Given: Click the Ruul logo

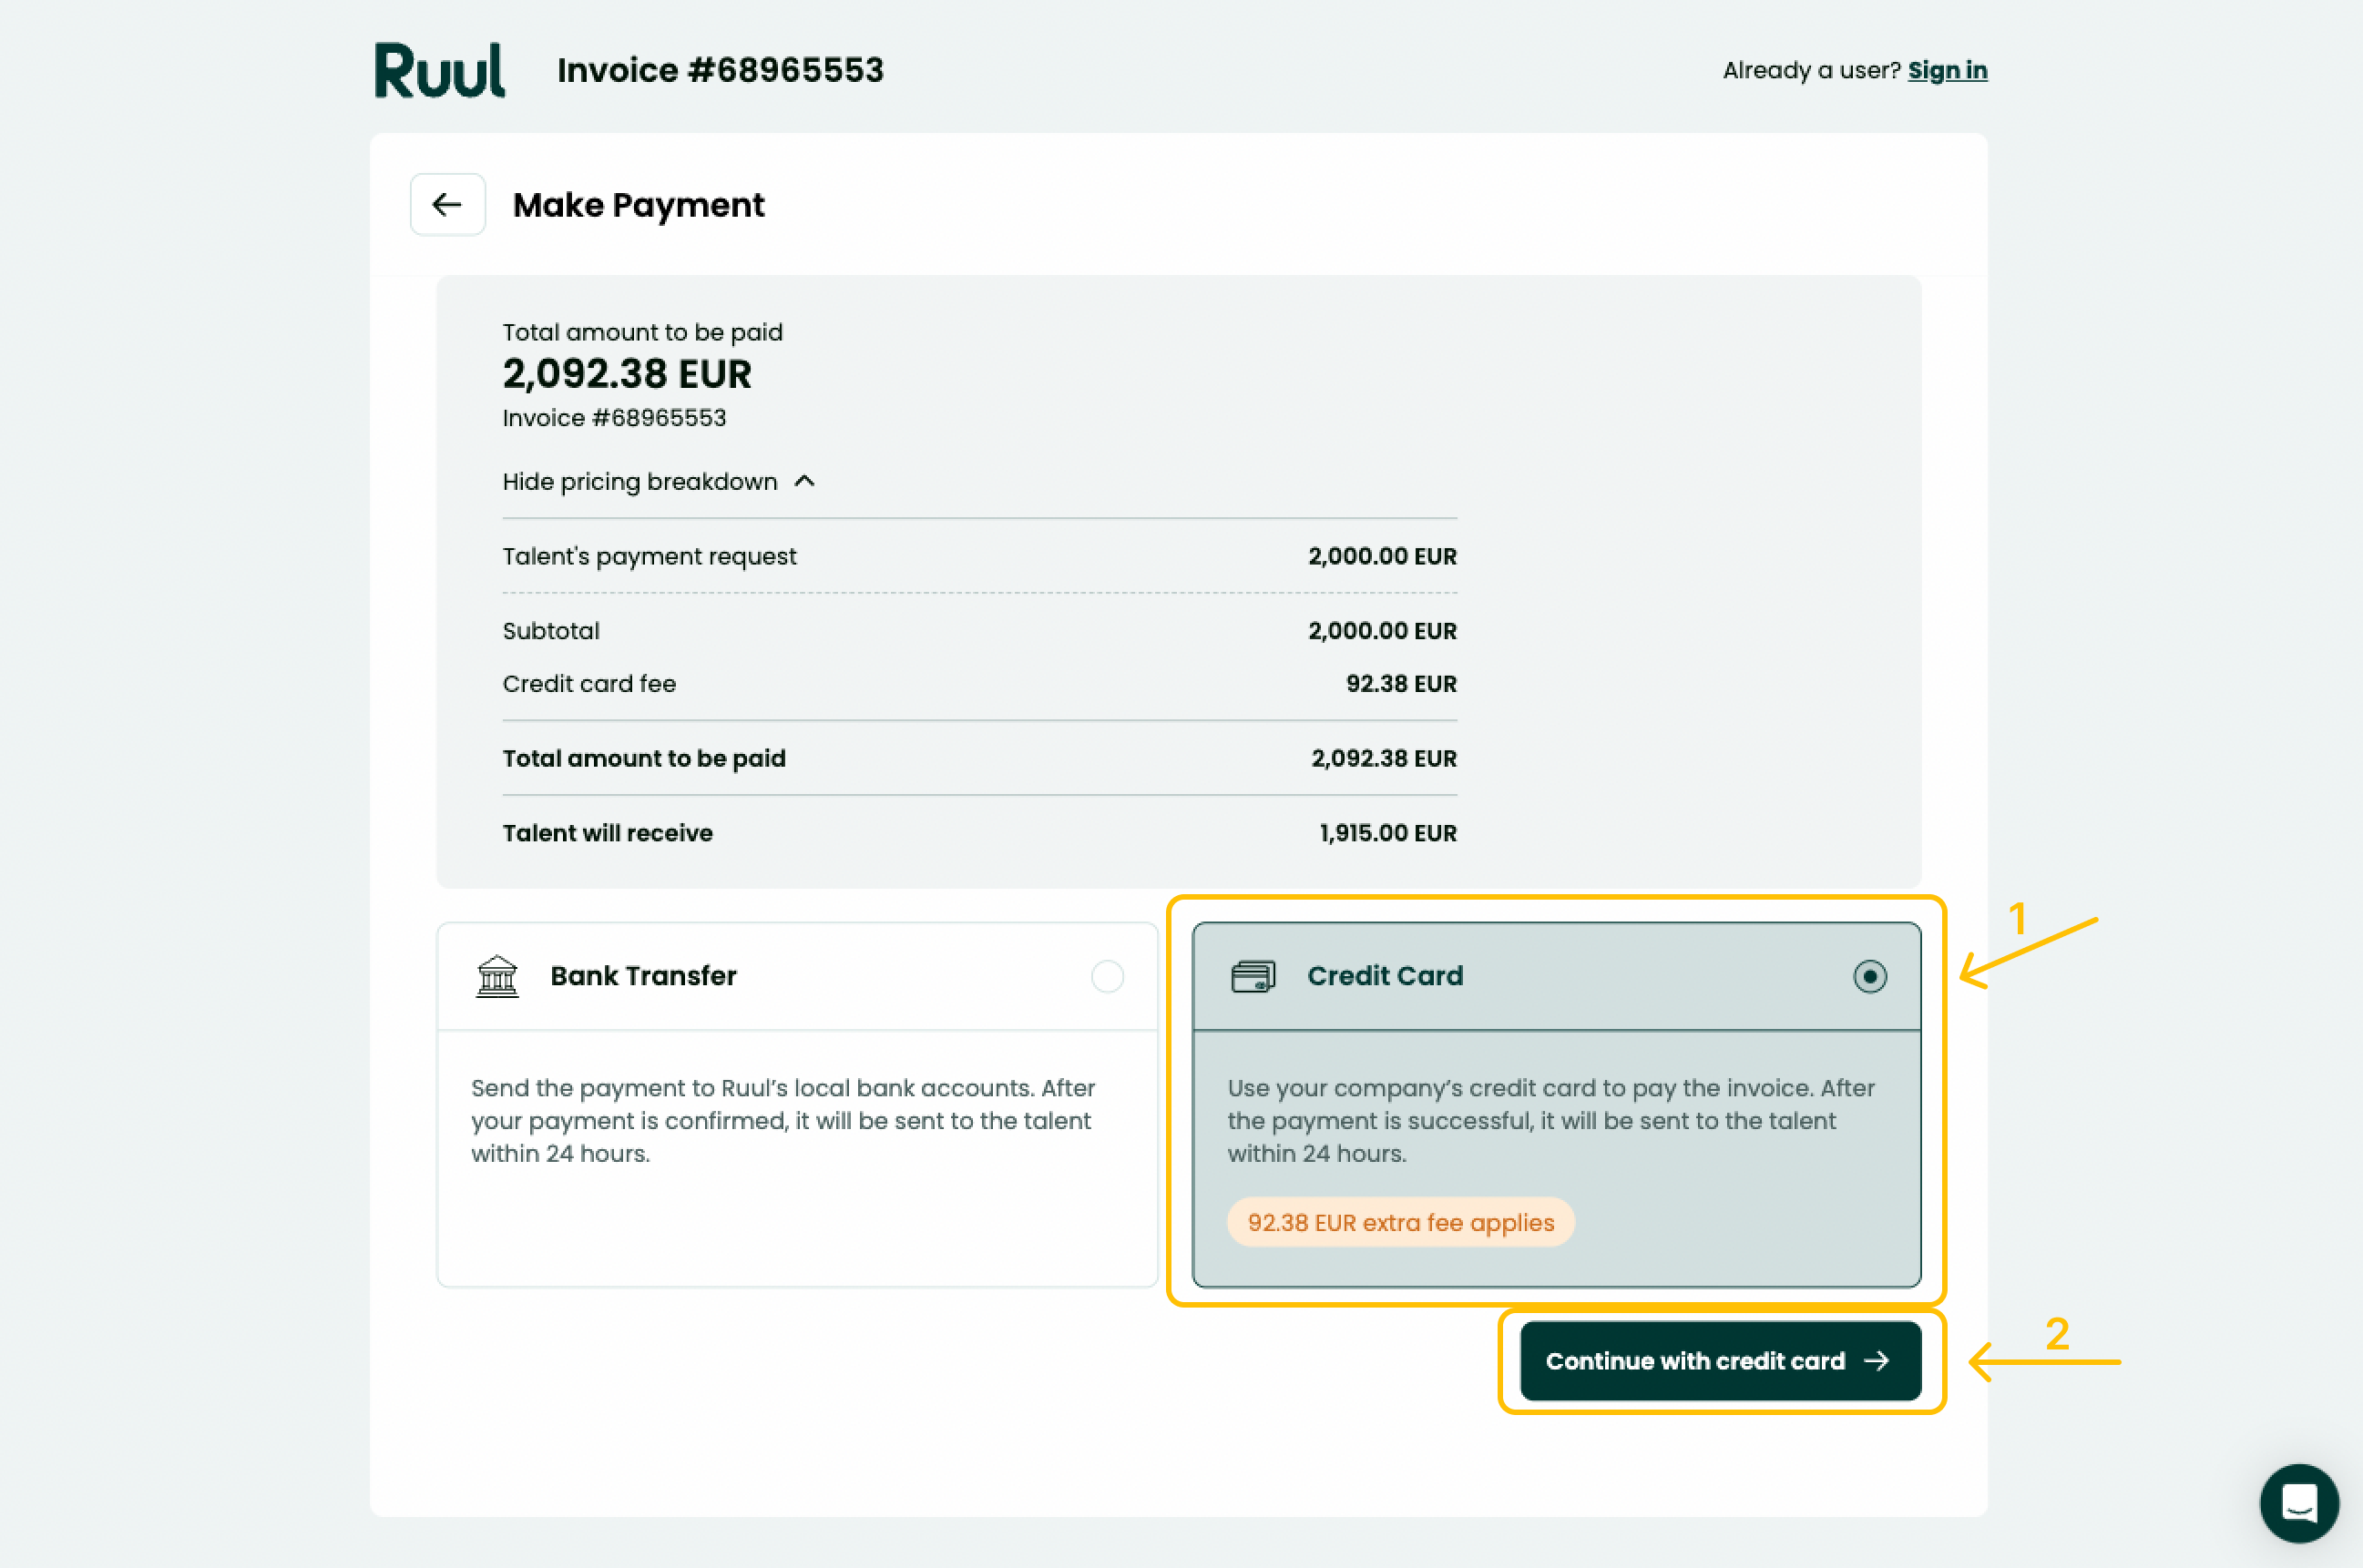Looking at the screenshot, I should coord(439,70).
